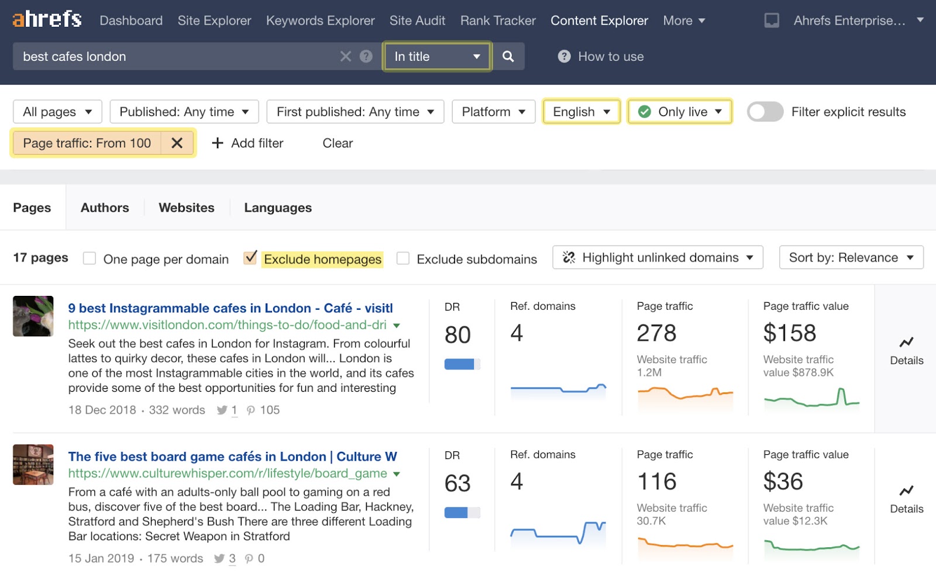
Task: Open the In title search mode dropdown
Action: click(x=437, y=57)
